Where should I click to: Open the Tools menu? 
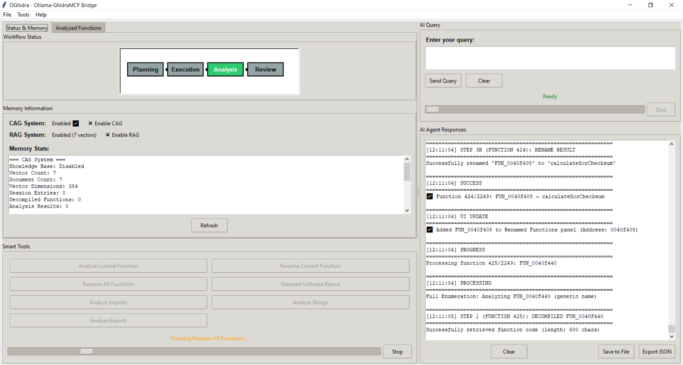click(x=23, y=15)
